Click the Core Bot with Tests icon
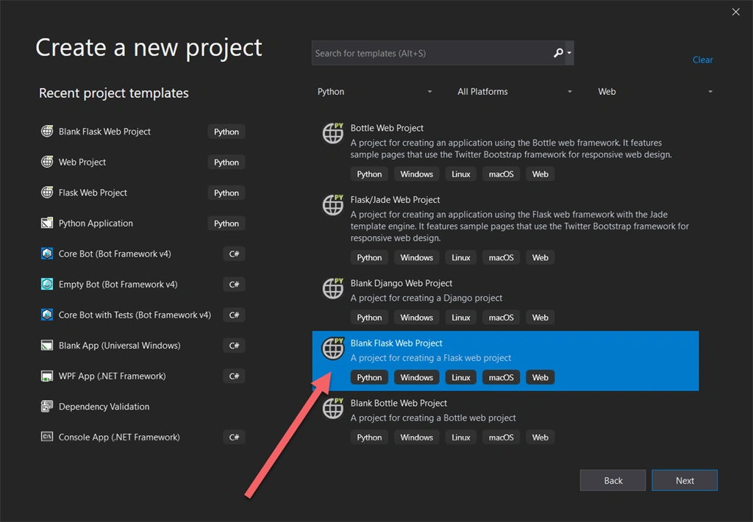This screenshot has height=522, width=753. point(47,315)
